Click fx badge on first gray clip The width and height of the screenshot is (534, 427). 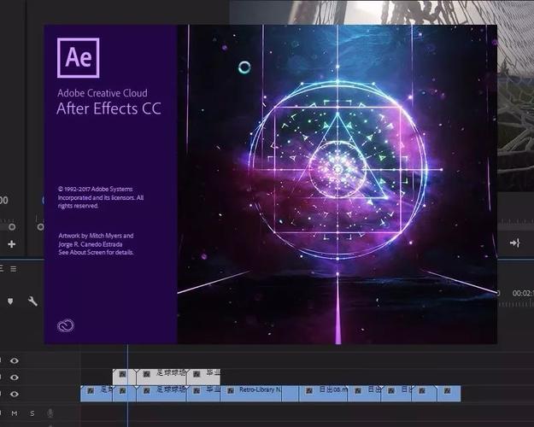click(122, 374)
